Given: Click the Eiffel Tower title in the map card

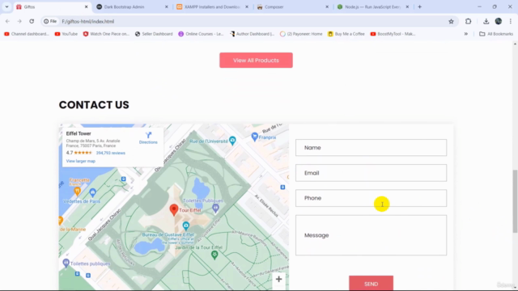Looking at the screenshot, I should click(79, 133).
